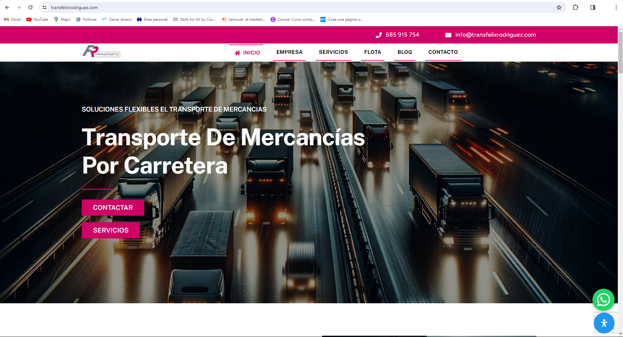Open the Área personal bookmark
This screenshot has width=623, height=337.
pyautogui.click(x=152, y=19)
